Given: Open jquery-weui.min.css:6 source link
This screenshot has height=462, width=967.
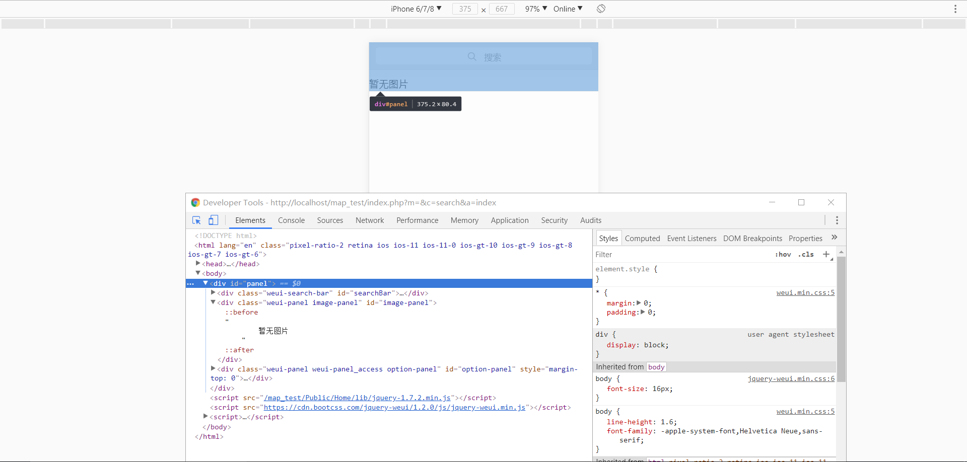Looking at the screenshot, I should coord(791,378).
